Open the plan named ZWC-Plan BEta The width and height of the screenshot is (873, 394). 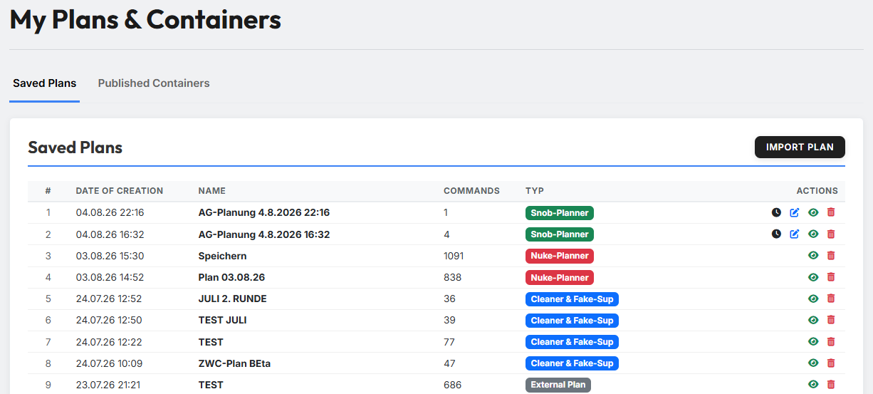point(234,363)
